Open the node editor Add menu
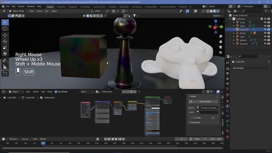272x153 pixels. (43, 92)
